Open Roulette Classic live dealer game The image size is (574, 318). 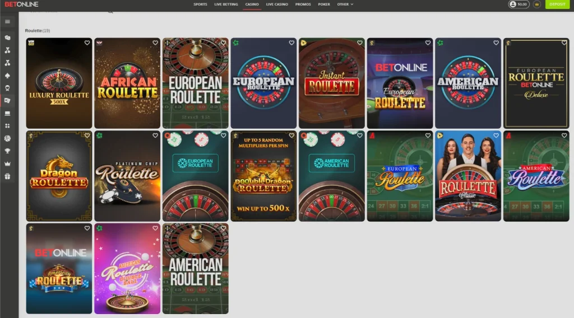(x=468, y=176)
